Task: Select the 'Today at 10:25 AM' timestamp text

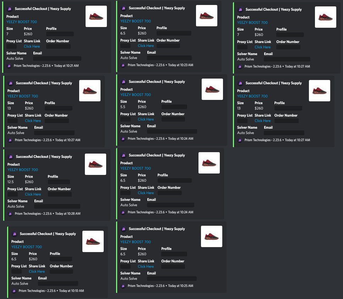Action: 180,286
